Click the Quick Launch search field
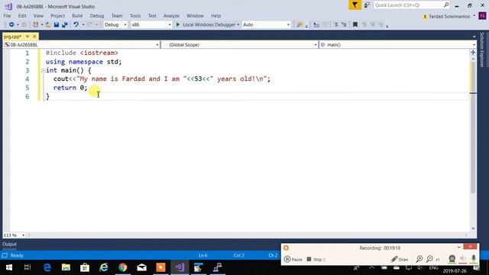 pos(408,5)
